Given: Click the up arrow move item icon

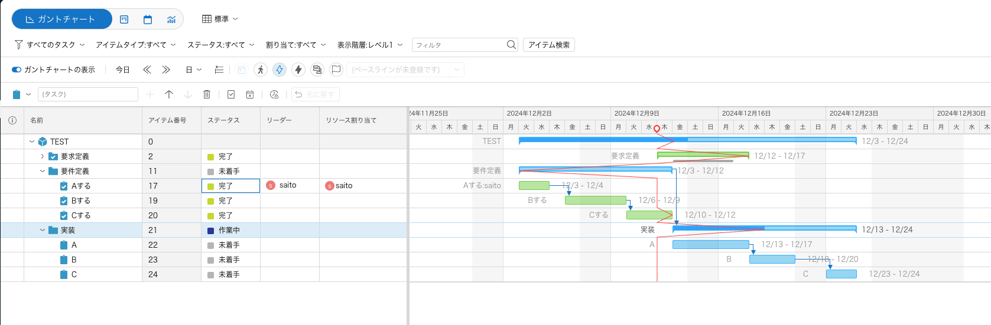Looking at the screenshot, I should 169,94.
